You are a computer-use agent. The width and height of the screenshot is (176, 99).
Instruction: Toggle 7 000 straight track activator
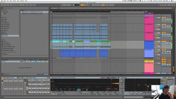(164, 42)
